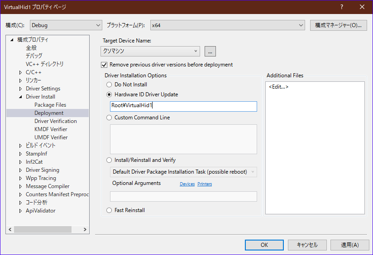Expand the Driver Settings node
373x255 pixels.
click(x=20, y=89)
